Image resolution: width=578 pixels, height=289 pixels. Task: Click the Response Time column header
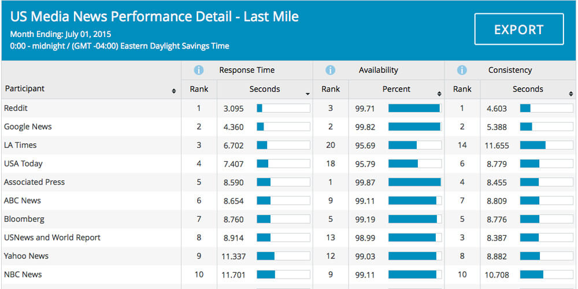click(x=247, y=70)
